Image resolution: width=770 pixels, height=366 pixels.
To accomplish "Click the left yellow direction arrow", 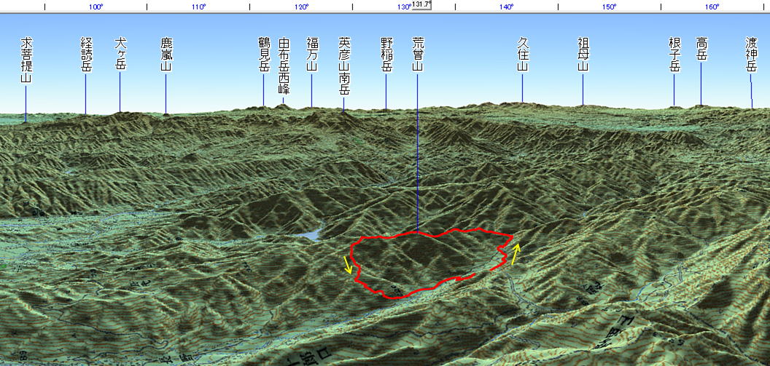I will [349, 264].
